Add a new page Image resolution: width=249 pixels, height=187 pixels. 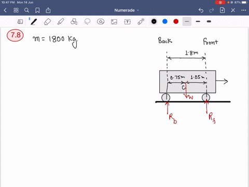tap(222, 10)
